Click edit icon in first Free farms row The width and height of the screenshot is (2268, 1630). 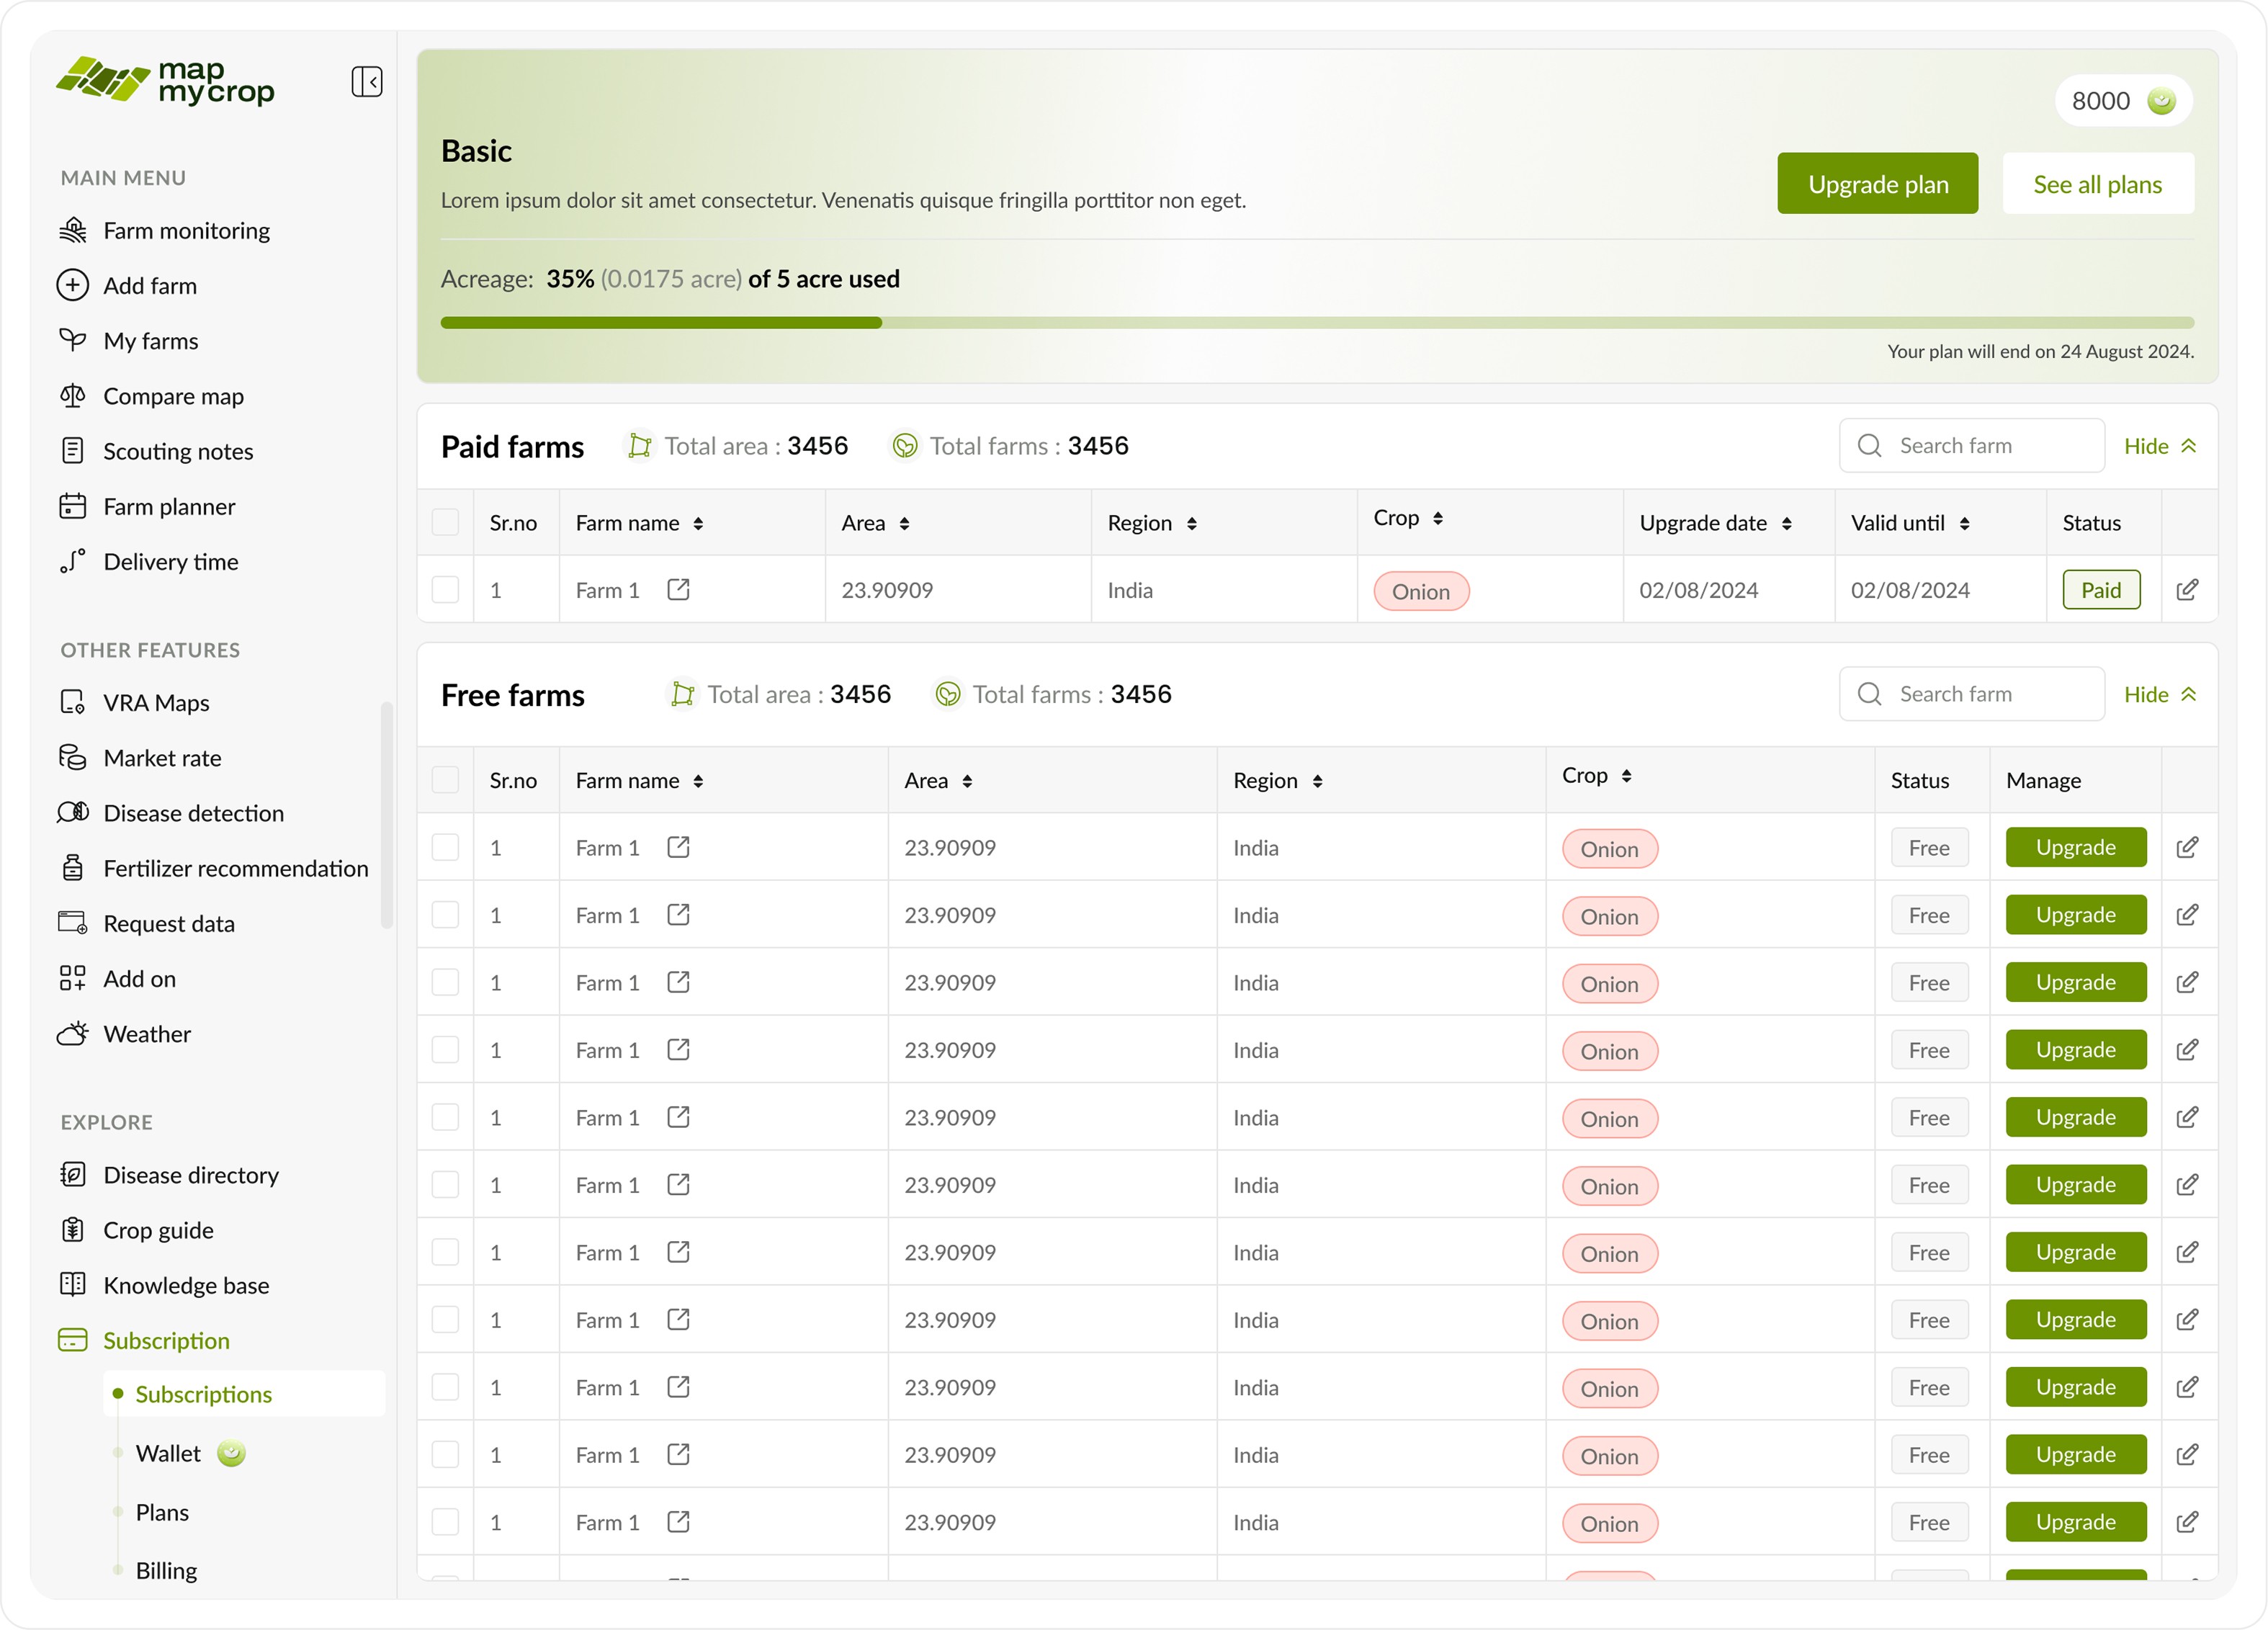pyautogui.click(x=2187, y=847)
